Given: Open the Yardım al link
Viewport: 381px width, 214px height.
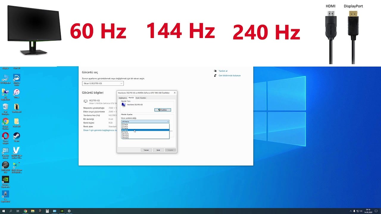Looking at the screenshot, I should point(223,71).
